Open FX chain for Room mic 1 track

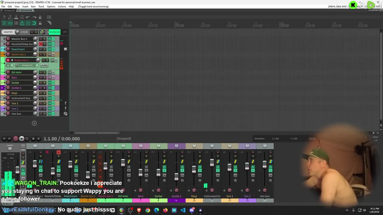50,54
